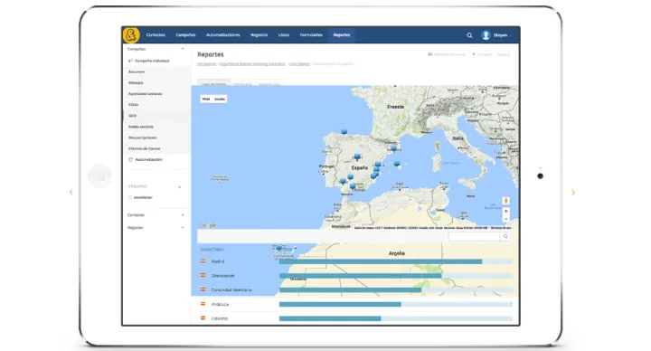
Task: Open Reportes in top navigation
Action: tap(342, 35)
